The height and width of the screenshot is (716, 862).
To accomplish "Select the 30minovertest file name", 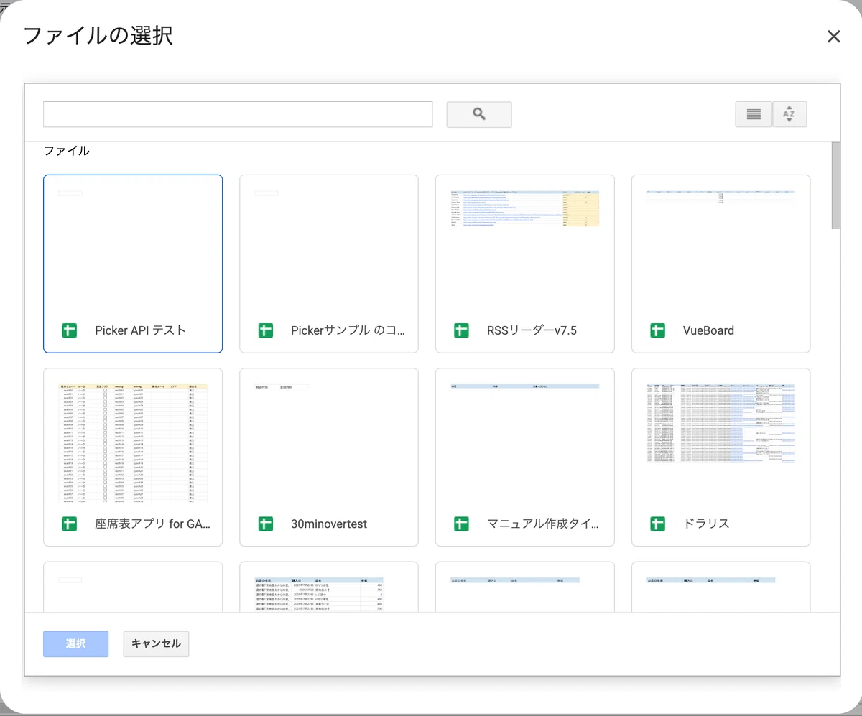I will (x=329, y=524).
